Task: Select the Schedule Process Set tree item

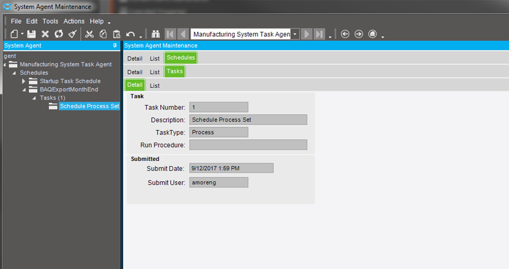Action: click(x=89, y=106)
